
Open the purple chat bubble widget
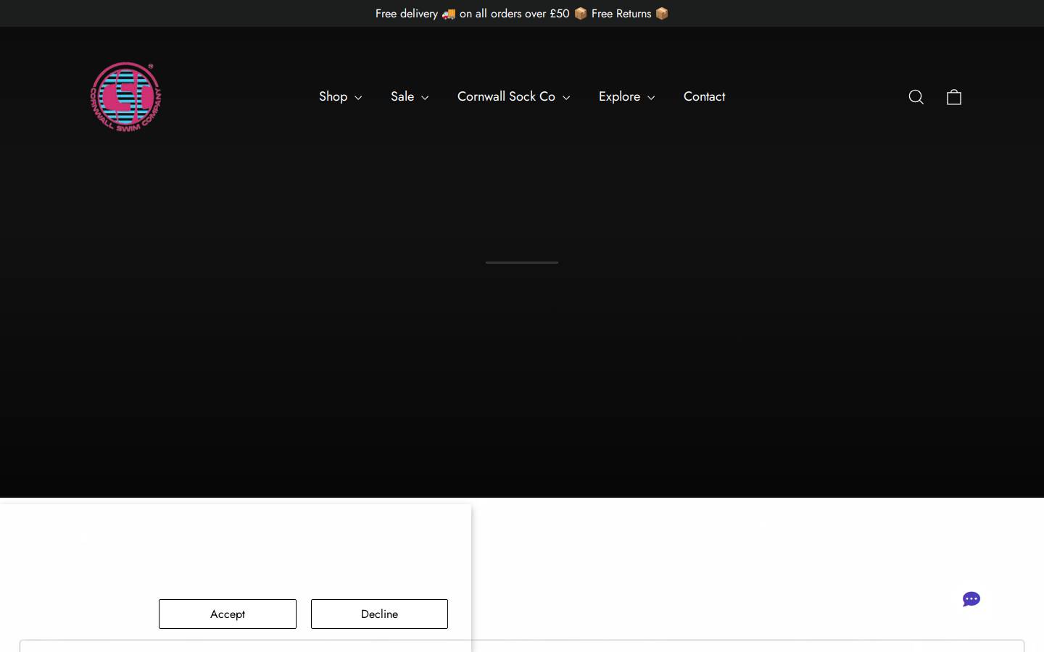click(x=971, y=599)
